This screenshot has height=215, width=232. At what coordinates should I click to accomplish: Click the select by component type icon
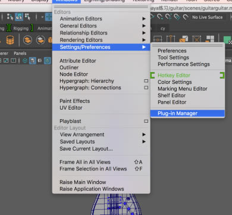[x=27, y=17]
